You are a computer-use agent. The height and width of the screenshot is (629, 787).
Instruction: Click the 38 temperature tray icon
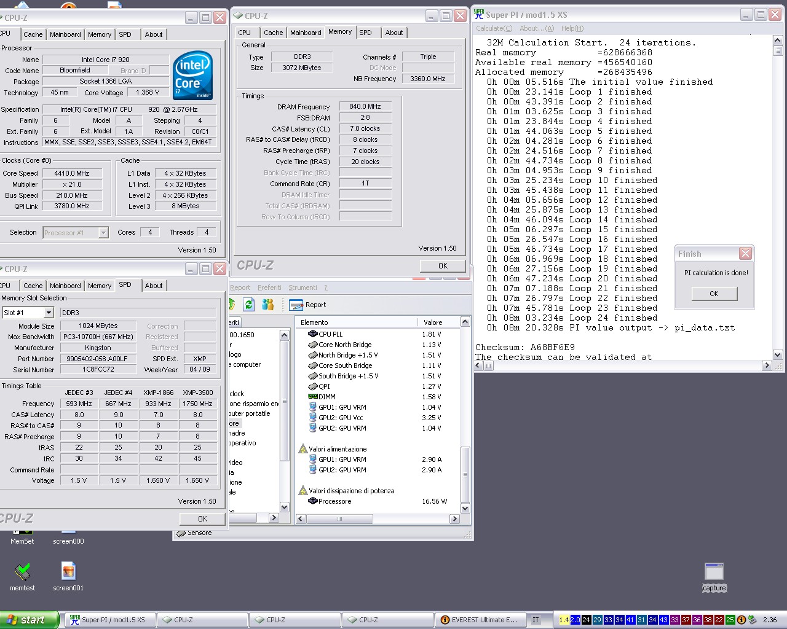[708, 620]
